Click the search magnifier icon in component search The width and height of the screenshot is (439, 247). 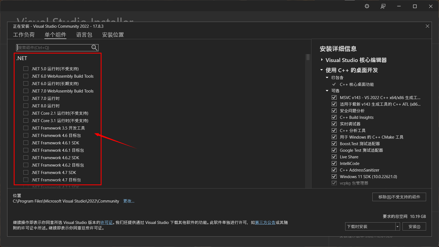click(x=94, y=47)
